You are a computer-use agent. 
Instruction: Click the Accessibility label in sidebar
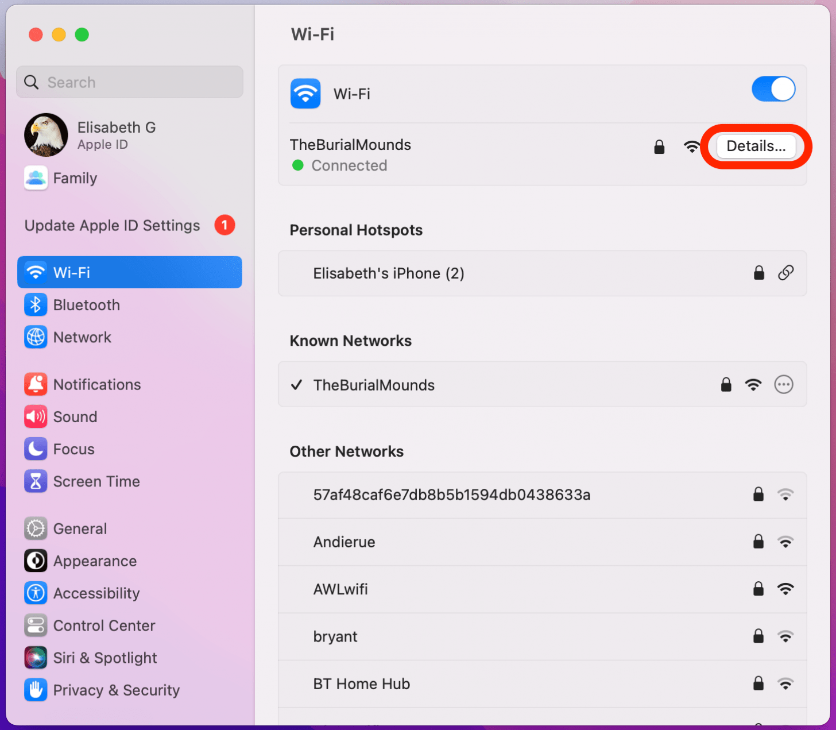(x=96, y=593)
